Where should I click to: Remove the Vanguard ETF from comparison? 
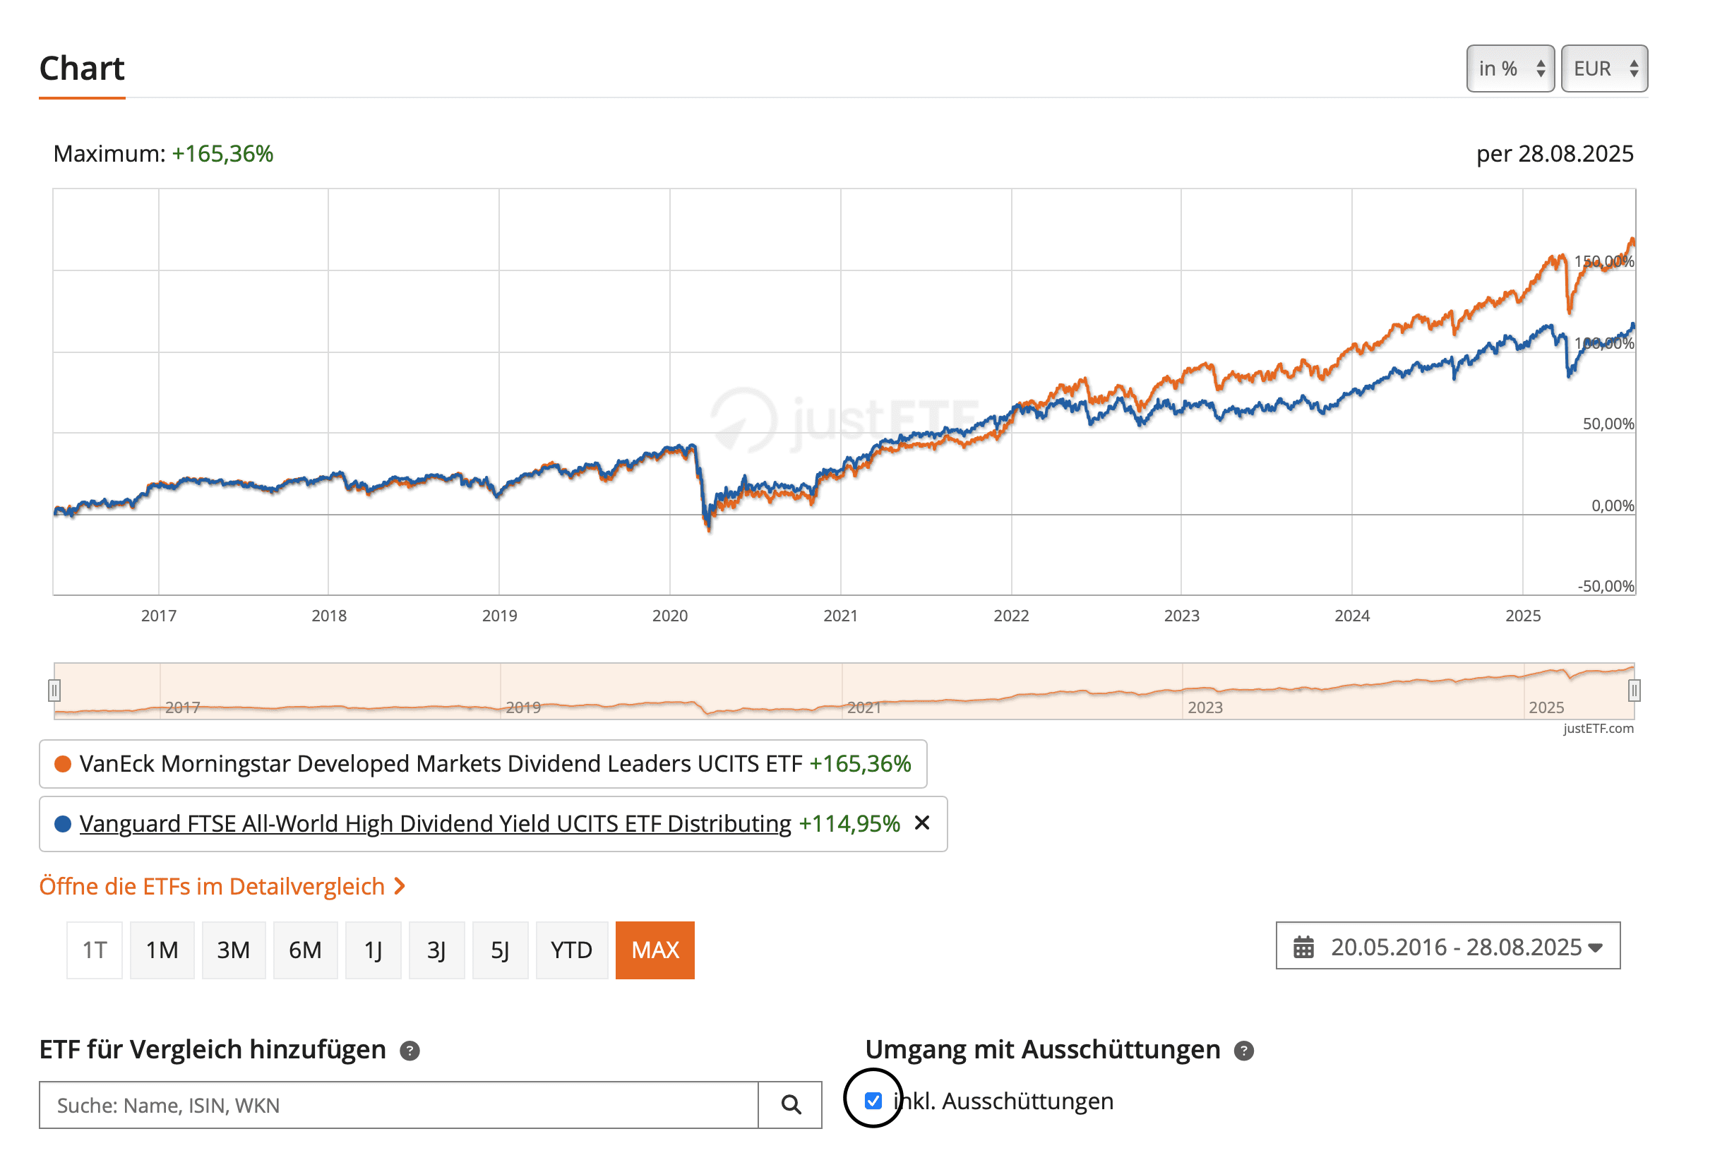pyautogui.click(x=922, y=823)
